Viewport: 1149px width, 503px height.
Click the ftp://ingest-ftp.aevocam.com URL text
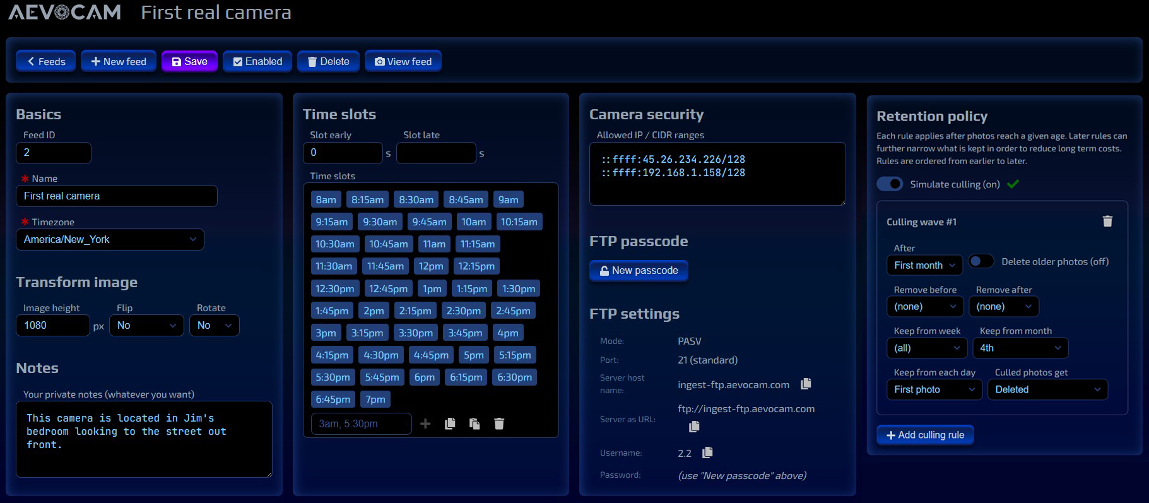tap(746, 408)
